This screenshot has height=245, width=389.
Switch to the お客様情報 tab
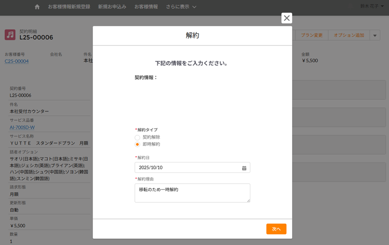tap(146, 7)
